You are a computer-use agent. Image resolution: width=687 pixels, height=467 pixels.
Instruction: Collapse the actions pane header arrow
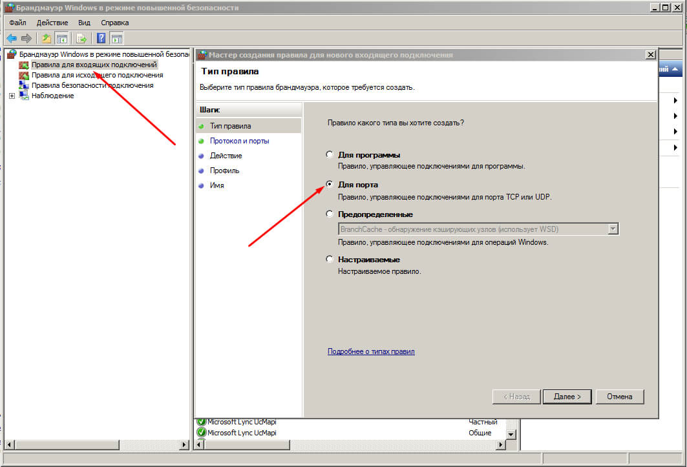[675, 69]
